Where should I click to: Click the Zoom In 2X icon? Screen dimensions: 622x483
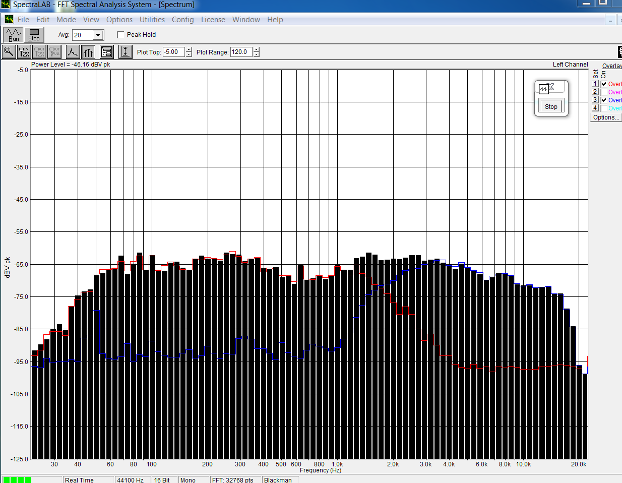(24, 51)
